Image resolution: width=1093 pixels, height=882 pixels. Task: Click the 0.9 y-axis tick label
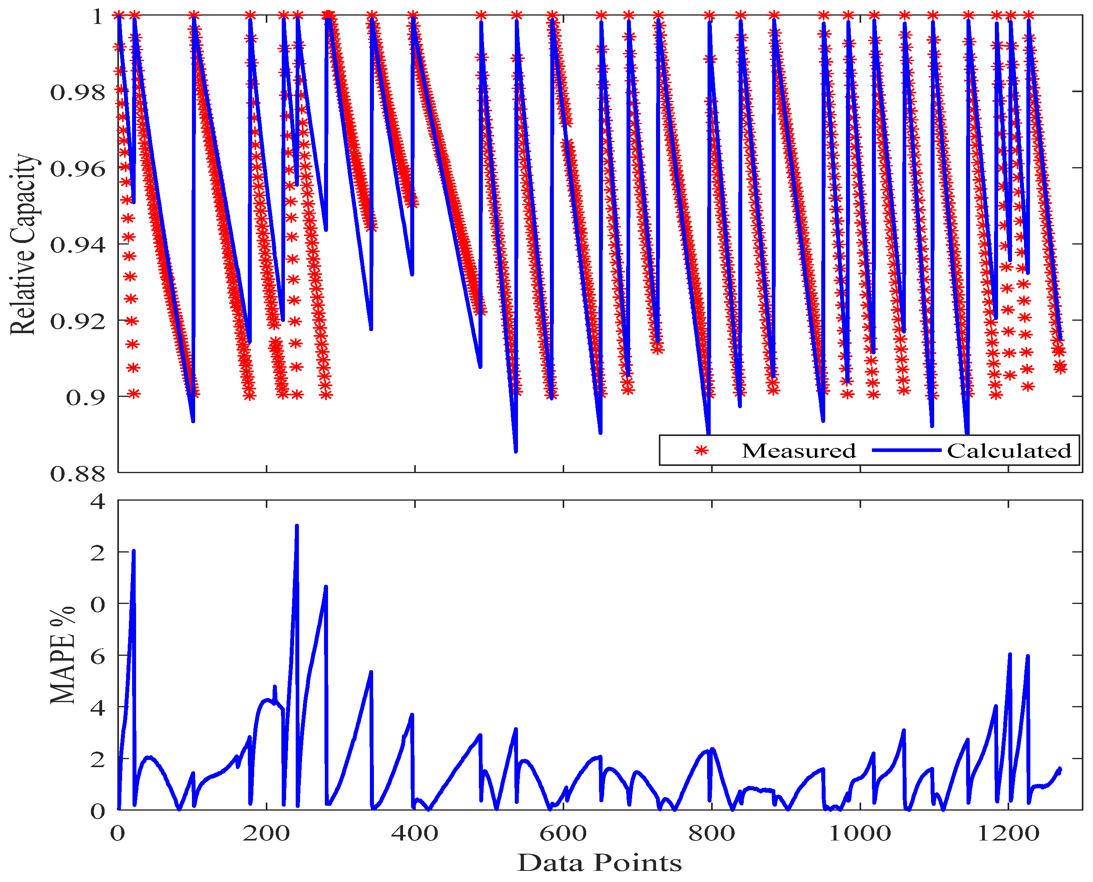[85, 398]
